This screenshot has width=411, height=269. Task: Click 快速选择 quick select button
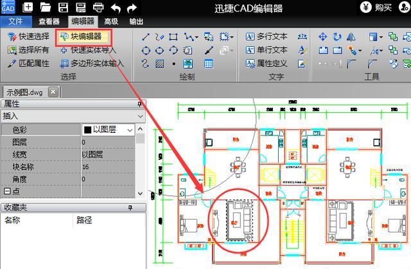(28, 37)
